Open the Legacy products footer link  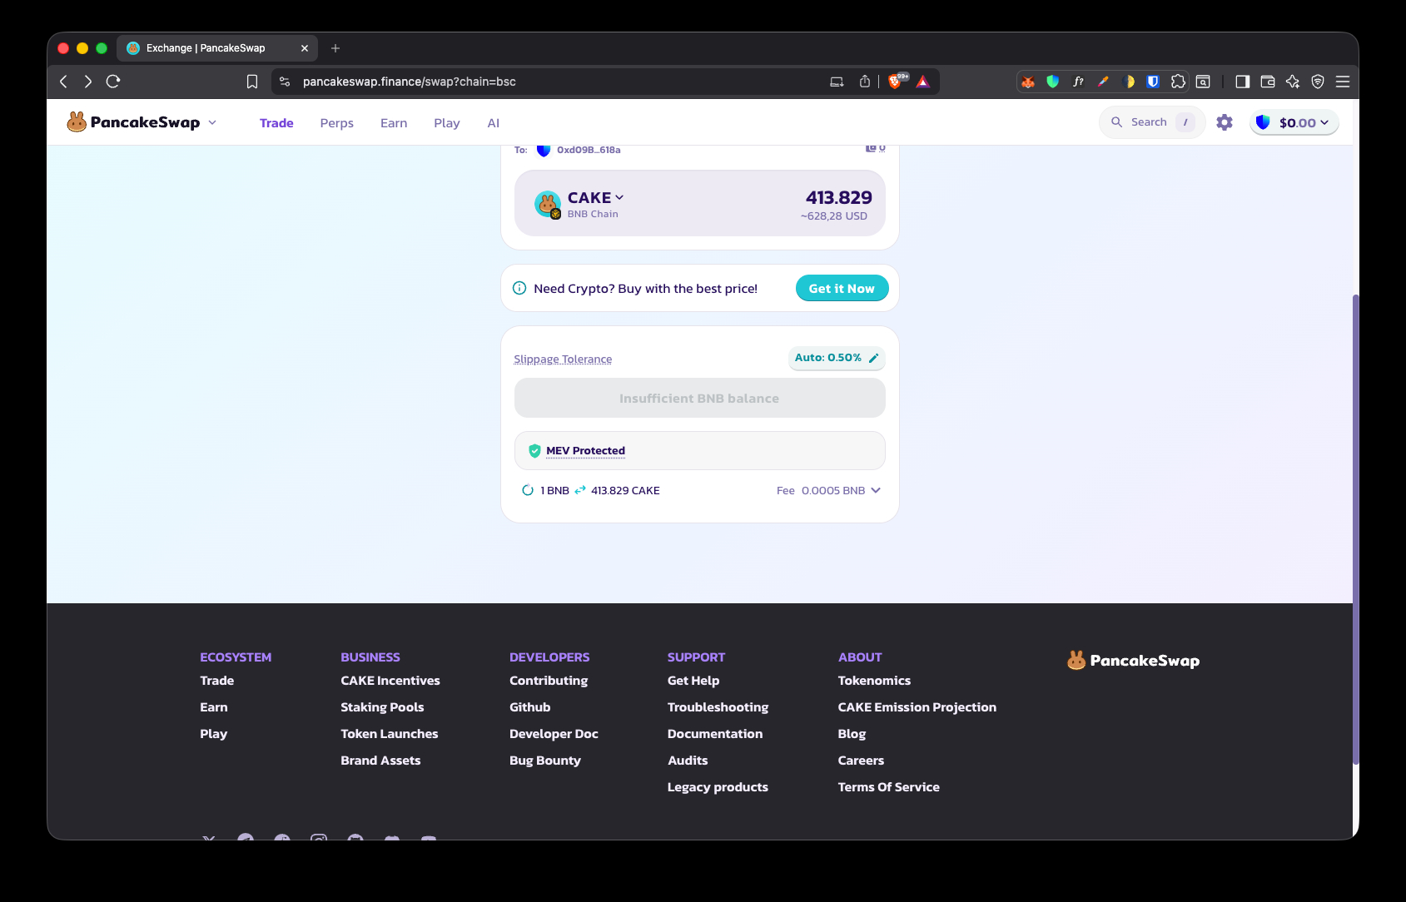click(x=718, y=787)
